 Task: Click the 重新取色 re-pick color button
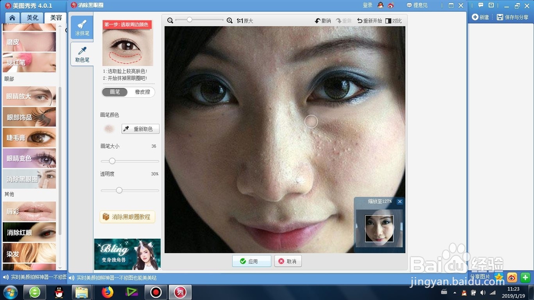click(x=140, y=129)
